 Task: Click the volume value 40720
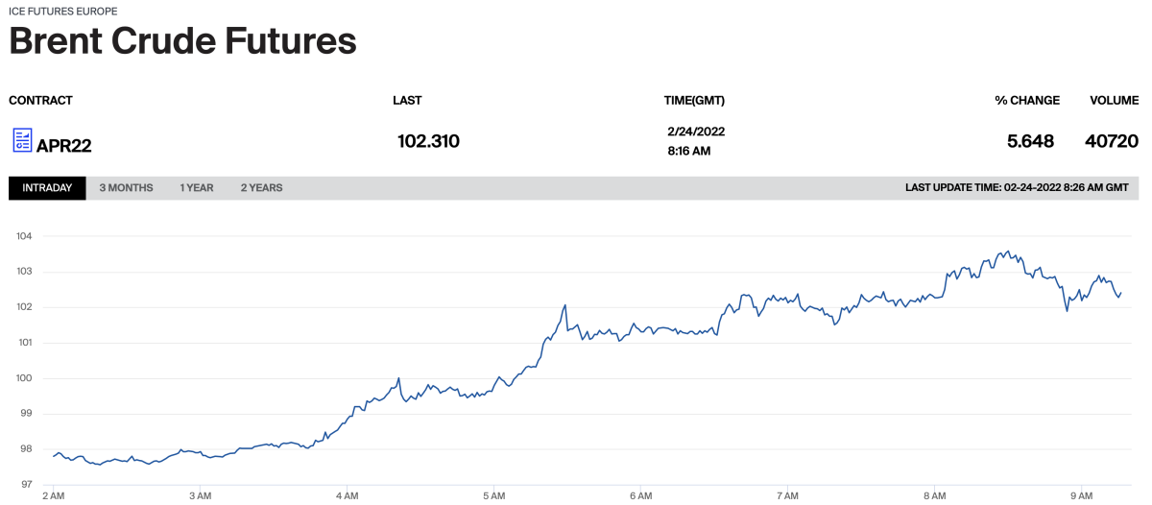tap(1111, 142)
